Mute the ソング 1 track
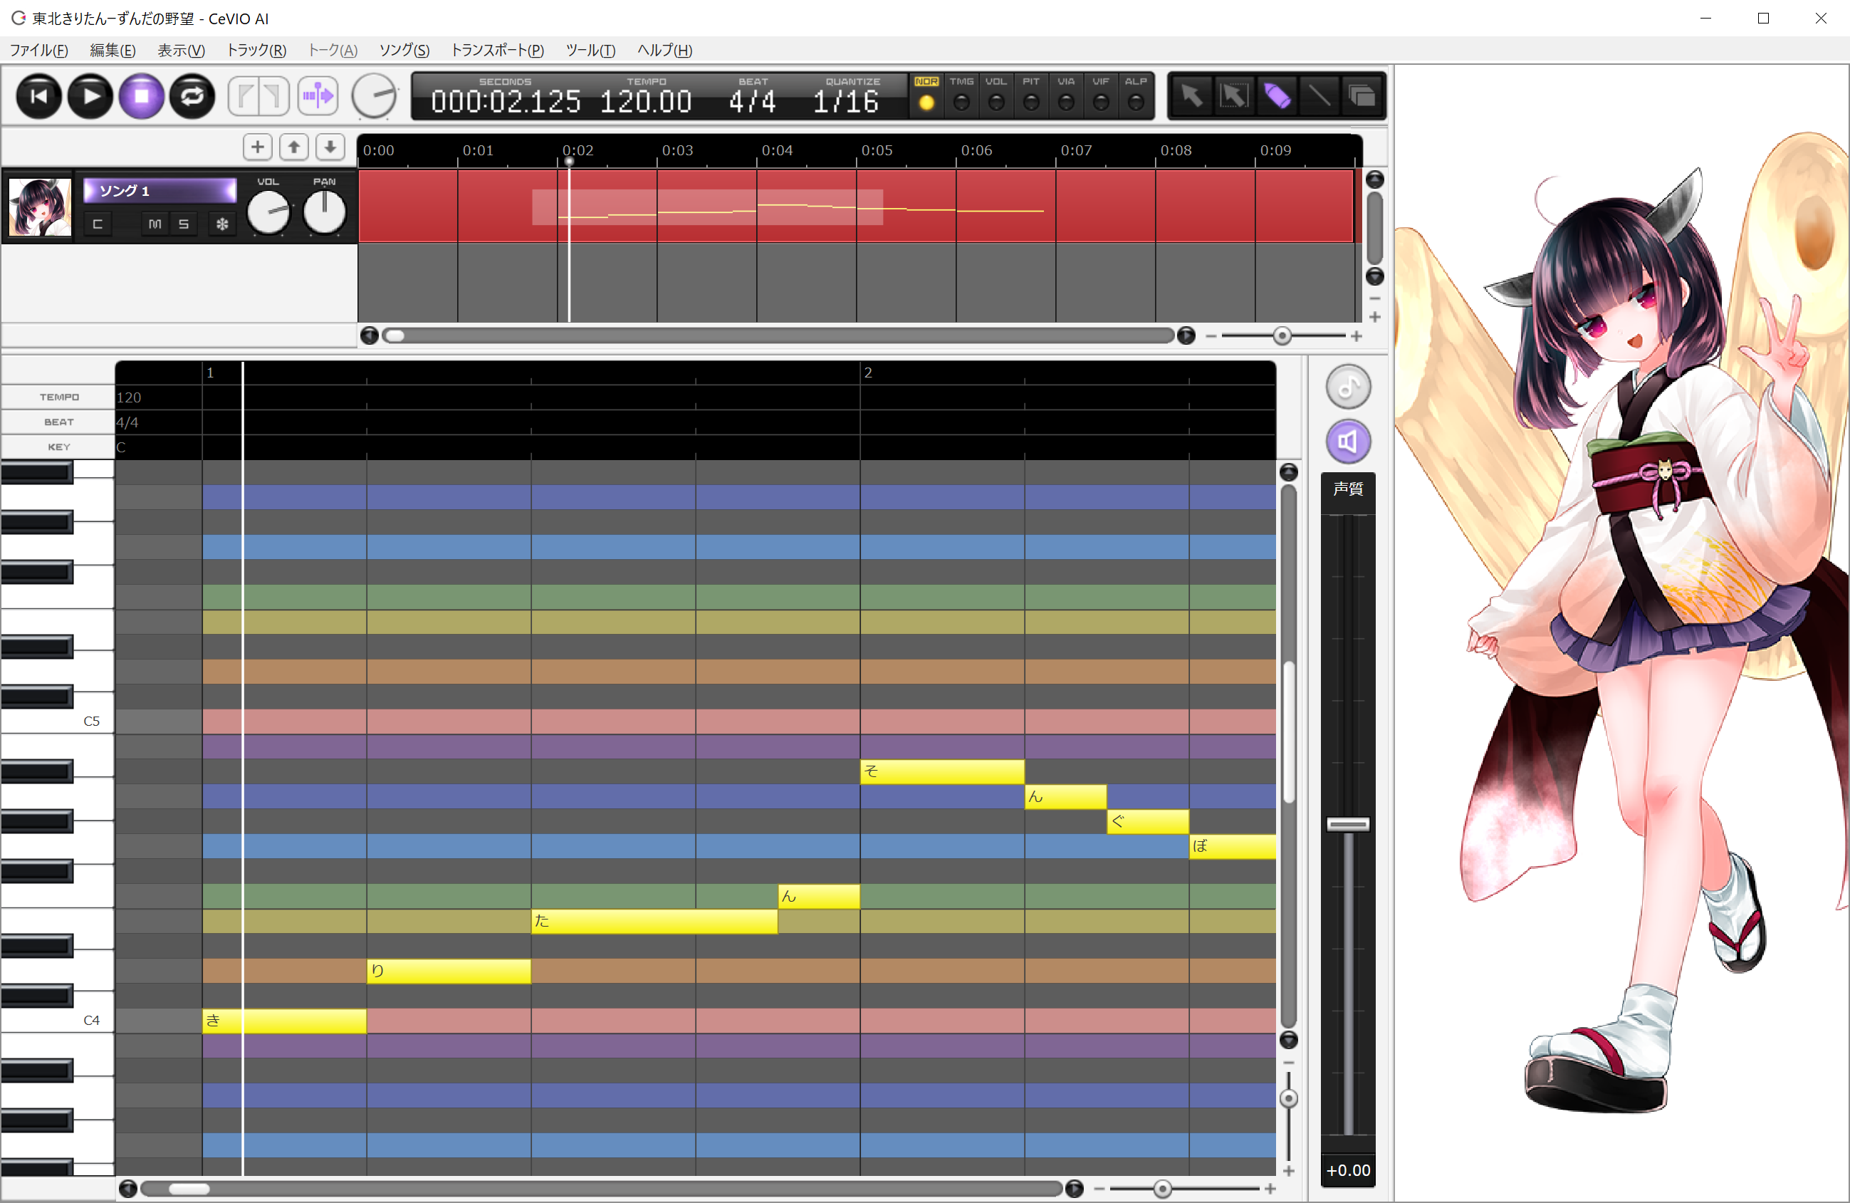Image resolution: width=1850 pixels, height=1203 pixels. [x=155, y=224]
